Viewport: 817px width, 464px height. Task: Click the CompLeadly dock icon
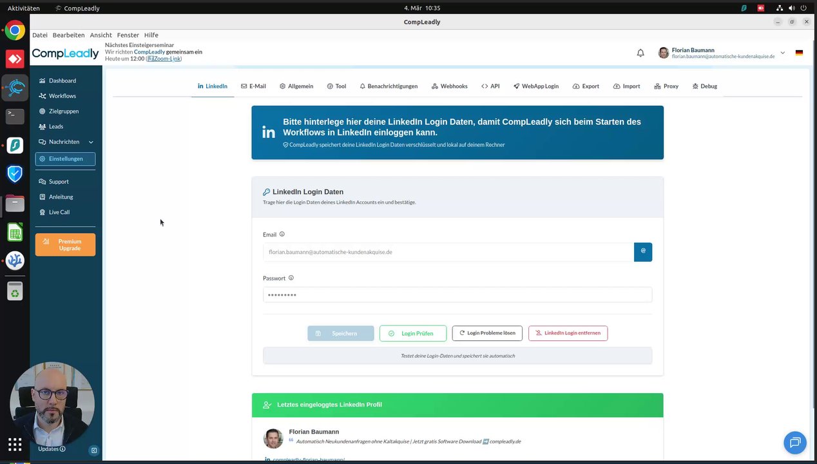pyautogui.click(x=15, y=88)
